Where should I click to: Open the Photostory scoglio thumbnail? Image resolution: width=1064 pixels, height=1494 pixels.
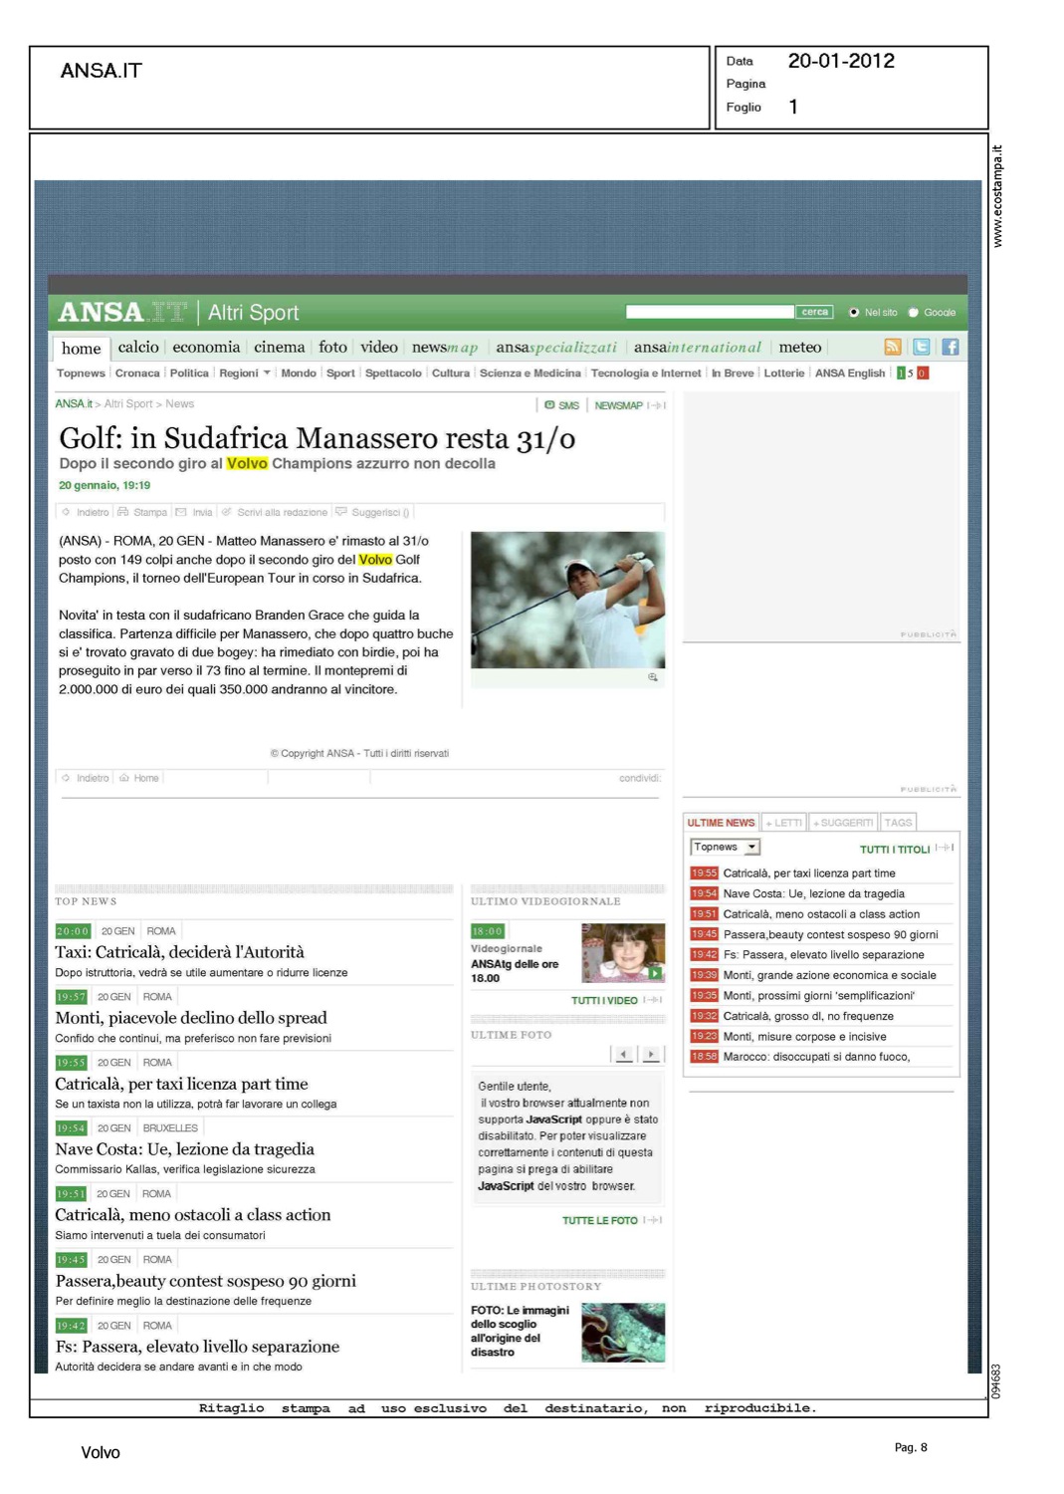pos(623,1332)
